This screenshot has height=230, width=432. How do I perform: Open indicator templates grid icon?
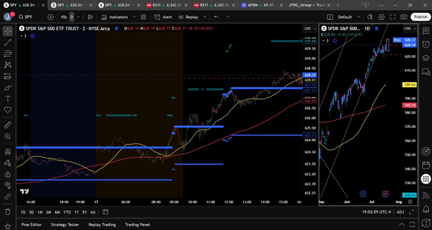pos(143,17)
